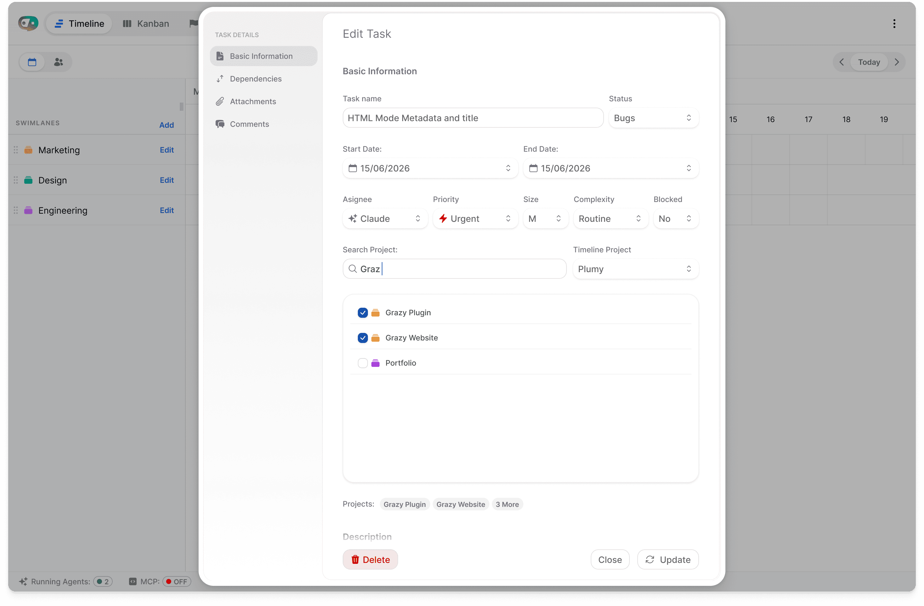Image resolution: width=924 pixels, height=606 pixels.
Task: Click the Task name input field
Action: (473, 118)
